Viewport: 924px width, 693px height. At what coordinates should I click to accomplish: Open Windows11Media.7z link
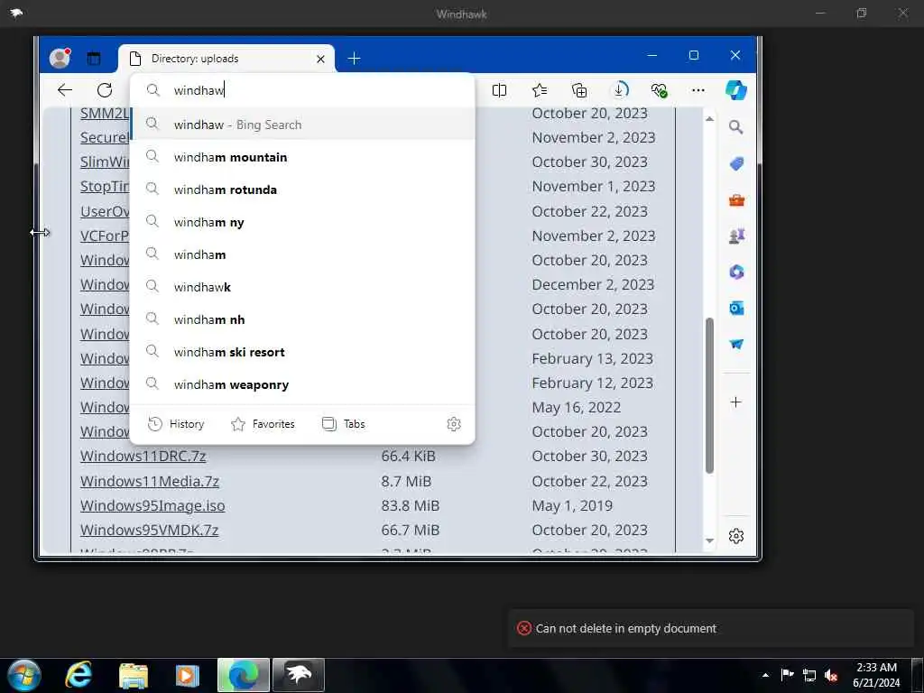pyautogui.click(x=150, y=481)
